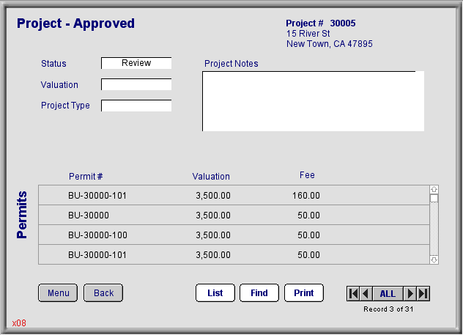
Task: Click the valuation in the BU-30000 row
Action: tap(213, 216)
